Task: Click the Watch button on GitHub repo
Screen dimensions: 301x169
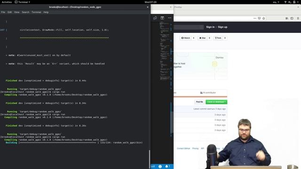Action: (185, 38)
